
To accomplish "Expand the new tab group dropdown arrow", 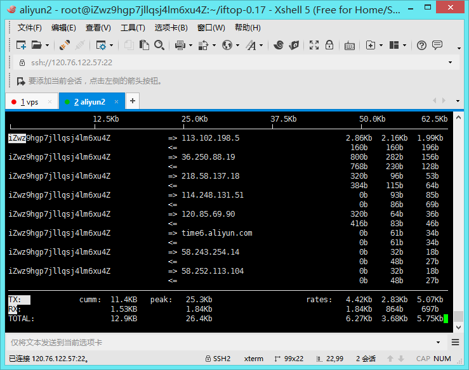I will pyautogui.click(x=381, y=46).
